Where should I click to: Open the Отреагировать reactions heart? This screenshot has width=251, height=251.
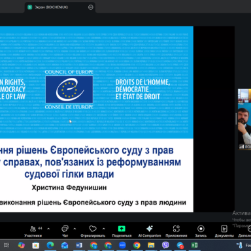[x=93, y=231]
